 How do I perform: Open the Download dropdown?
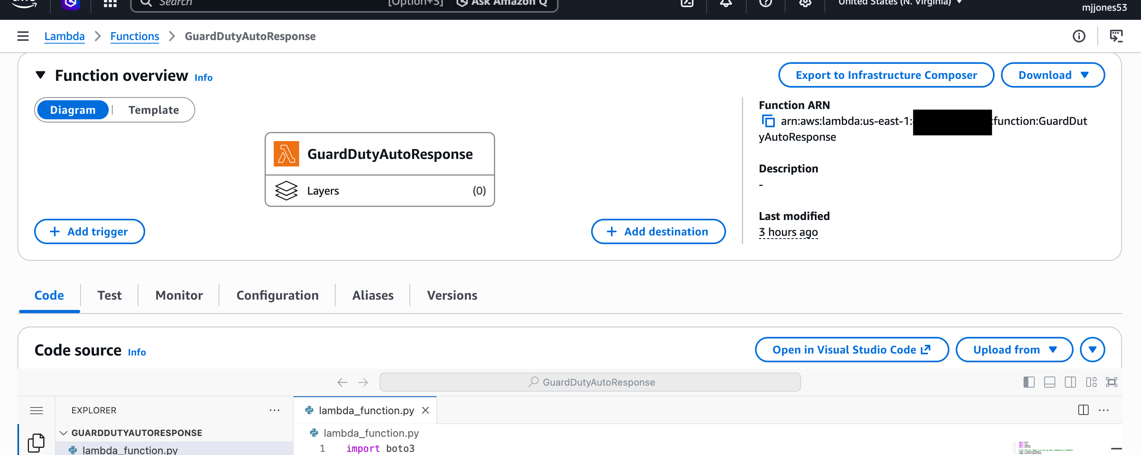click(1053, 75)
